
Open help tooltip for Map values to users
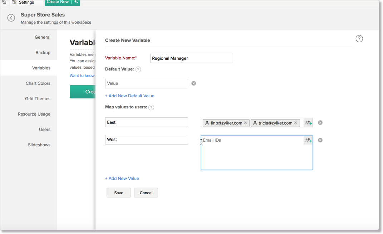151,107
